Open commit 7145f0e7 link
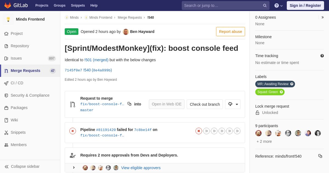 tap(73, 70)
